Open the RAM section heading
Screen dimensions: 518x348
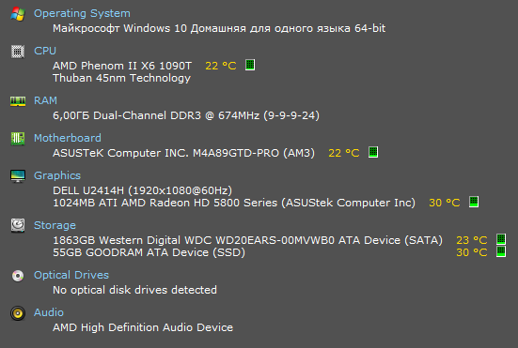coord(45,100)
